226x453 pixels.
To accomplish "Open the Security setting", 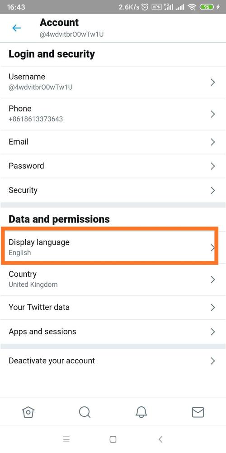I will click(x=113, y=190).
